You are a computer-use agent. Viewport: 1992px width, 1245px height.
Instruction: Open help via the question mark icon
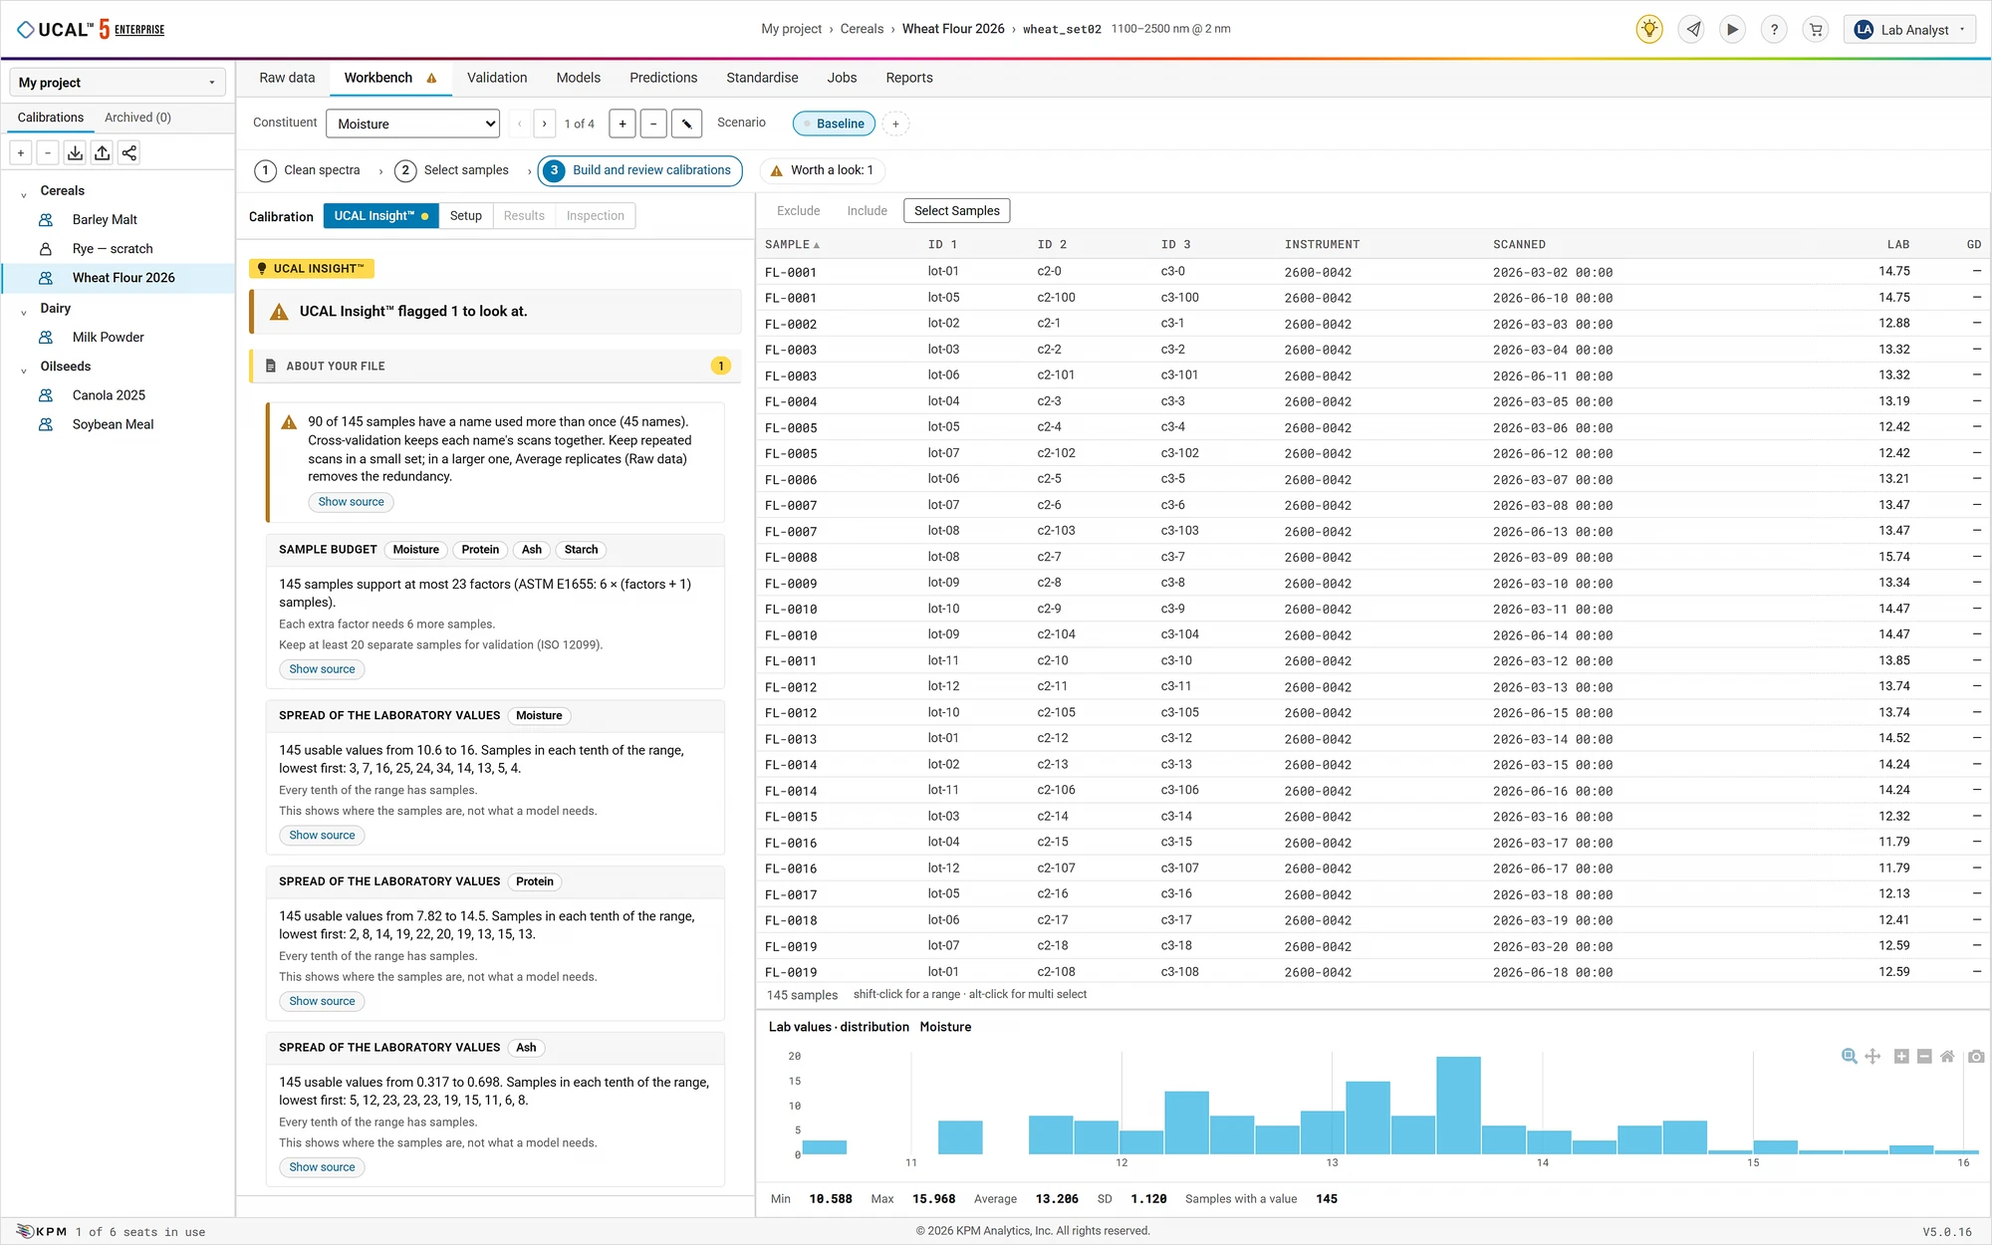coord(1774,29)
